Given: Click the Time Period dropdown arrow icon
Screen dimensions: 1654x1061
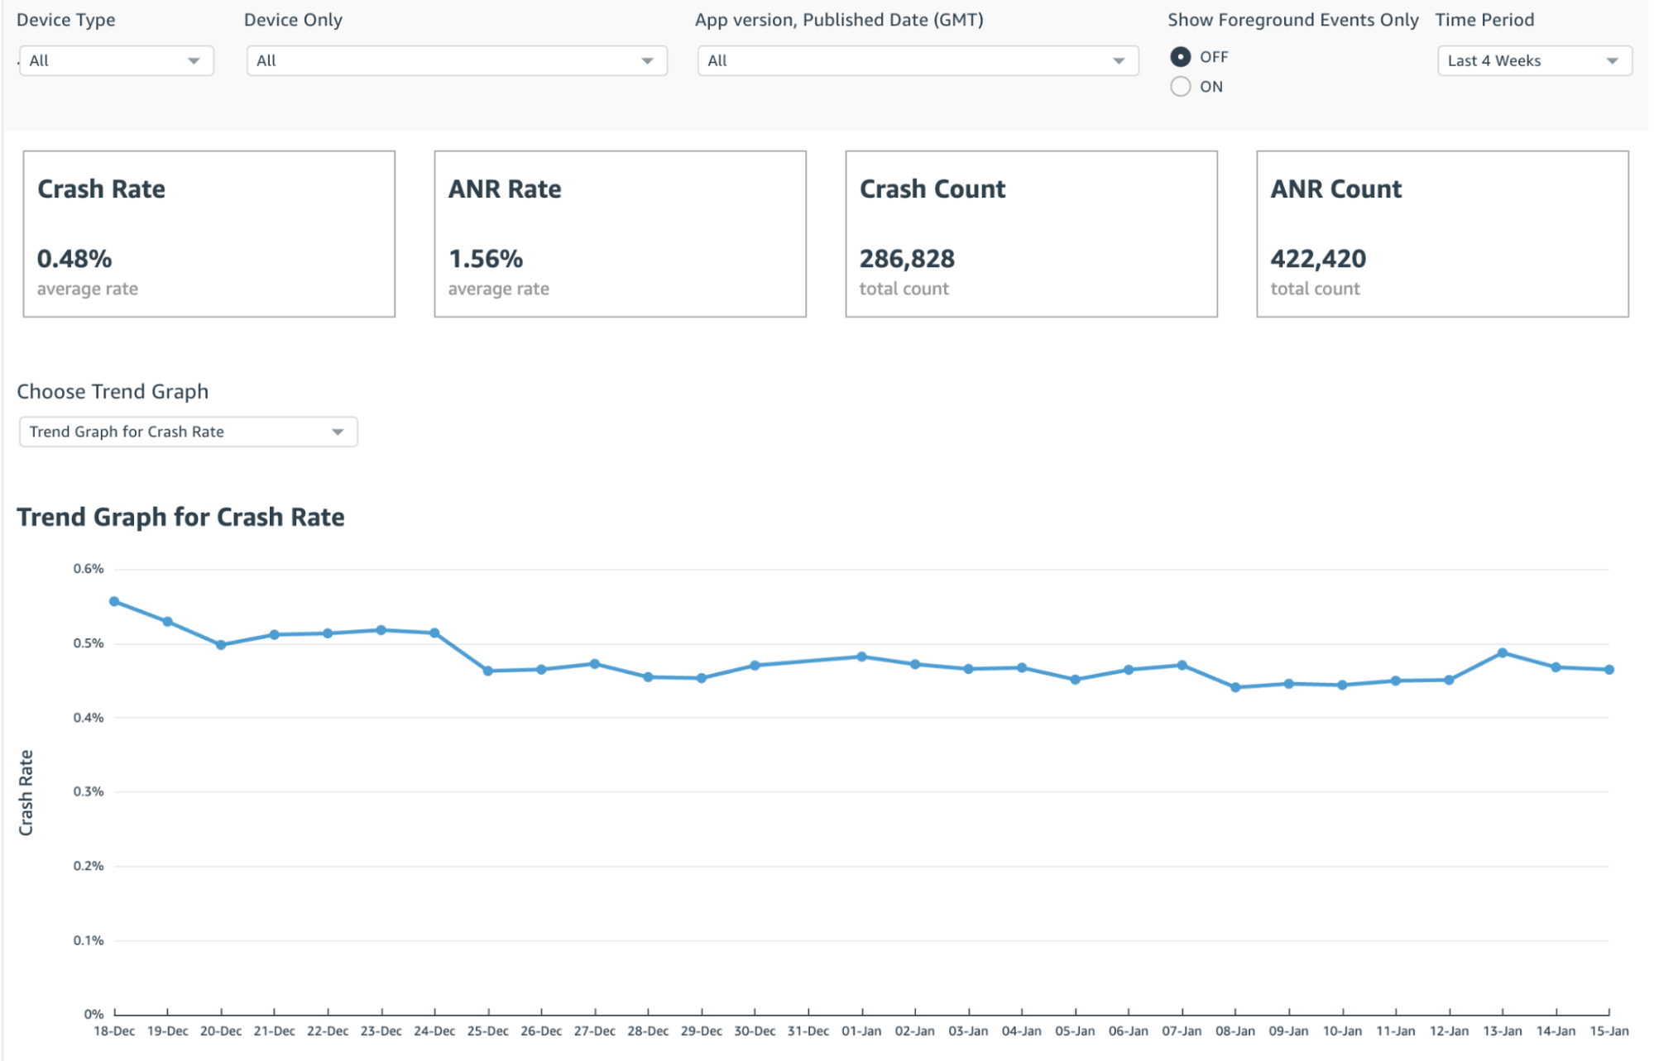Looking at the screenshot, I should 1612,60.
